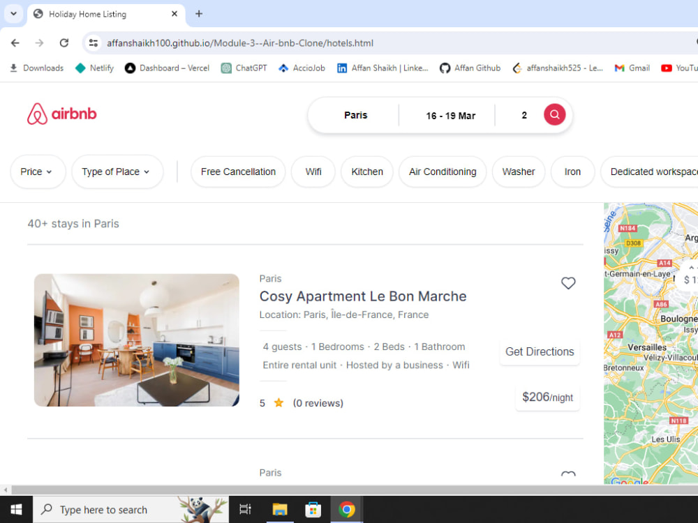The image size is (698, 523).
Task: Click '4 guests · 1 Bedrooms' details line
Action: [364, 347]
